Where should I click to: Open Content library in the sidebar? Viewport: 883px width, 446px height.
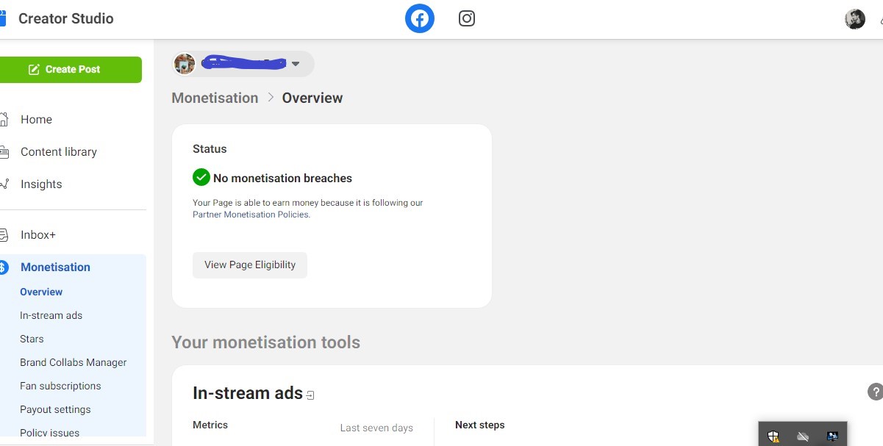[59, 151]
